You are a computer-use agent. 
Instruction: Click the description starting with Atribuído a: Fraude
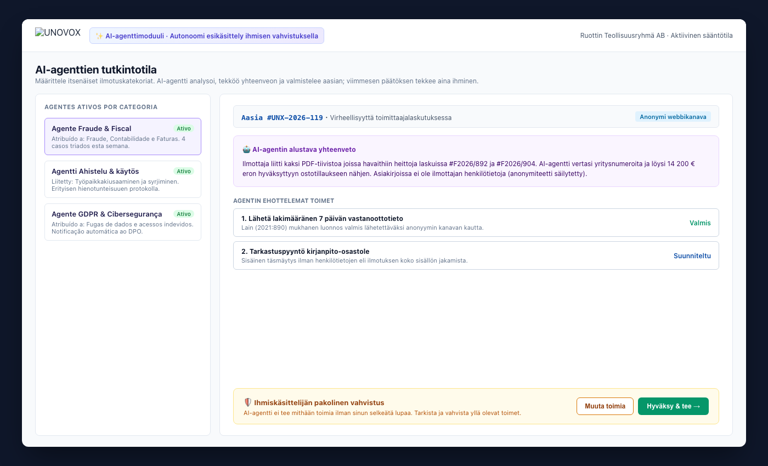click(x=118, y=143)
